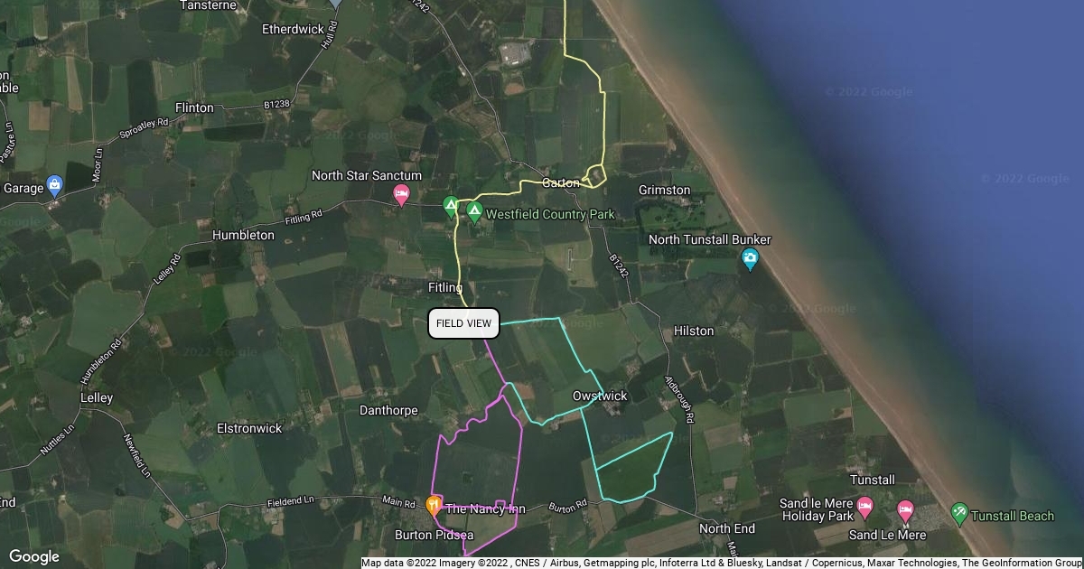1084x569 pixels.
Task: Select the Burton Pidsea place label
Action: (x=430, y=535)
